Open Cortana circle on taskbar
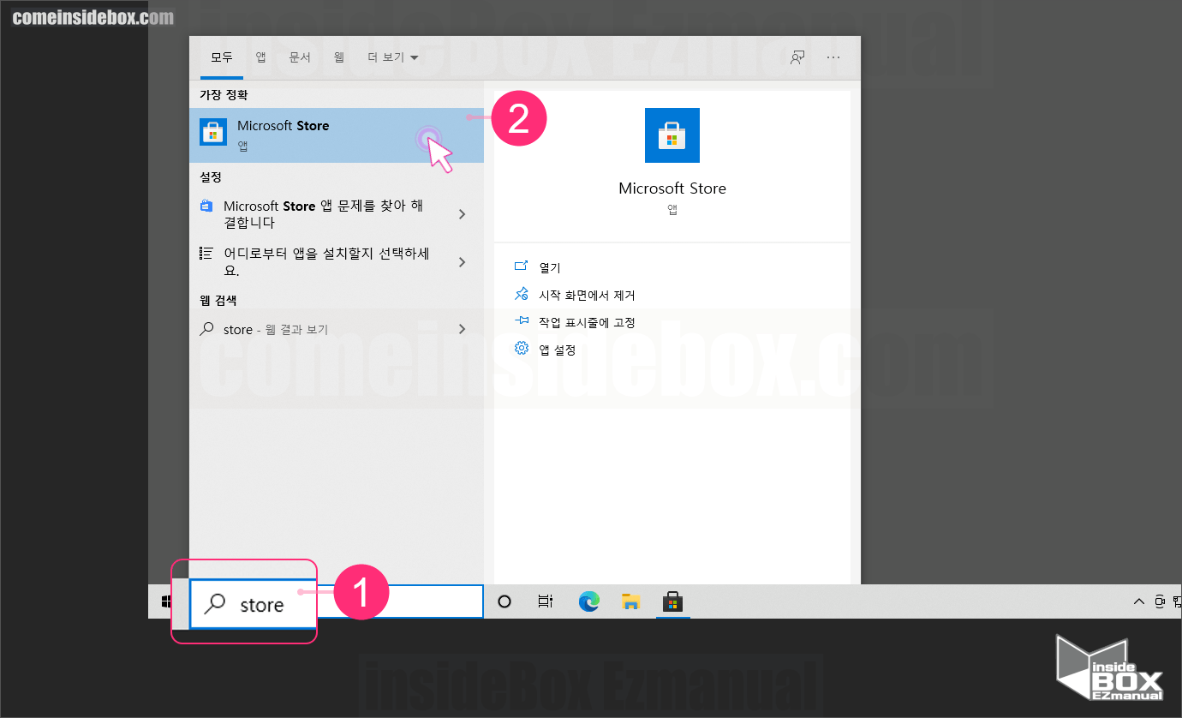The height and width of the screenshot is (718, 1182). 504,601
